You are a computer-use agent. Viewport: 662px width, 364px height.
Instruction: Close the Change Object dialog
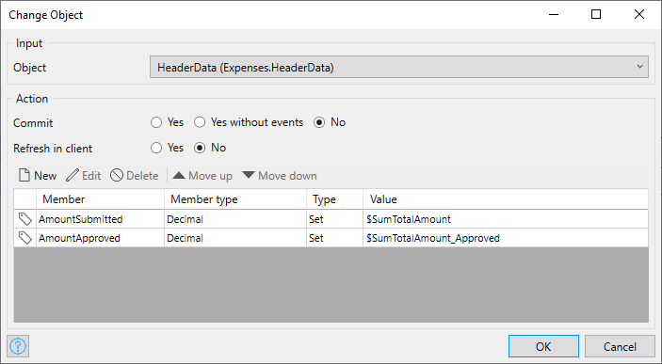click(639, 14)
